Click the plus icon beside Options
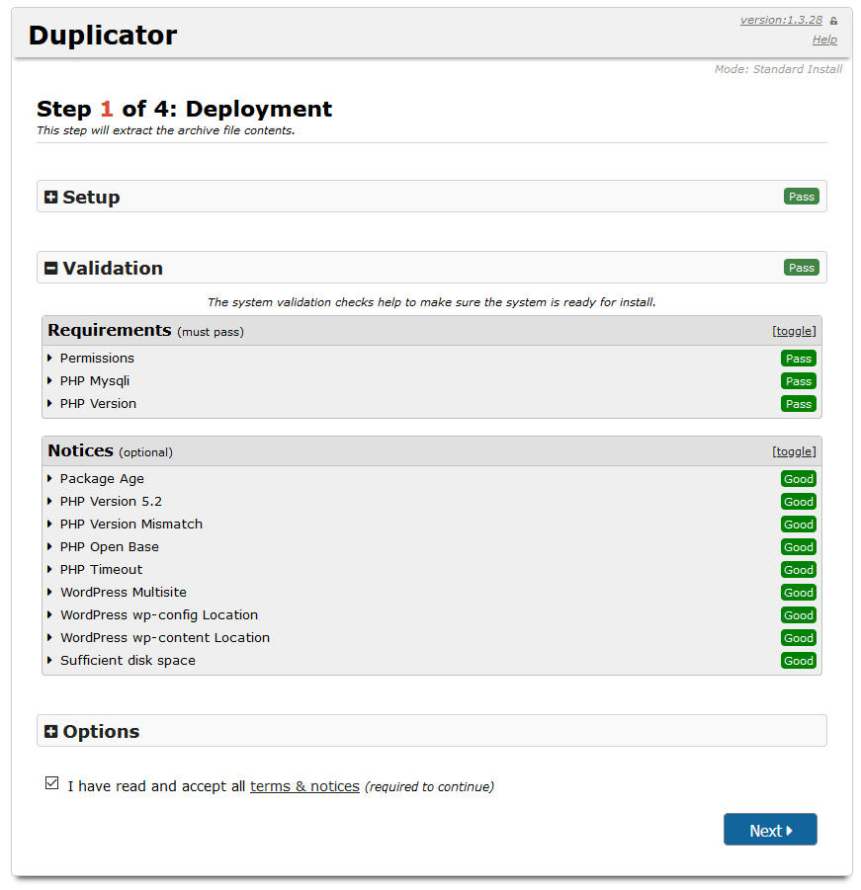 (51, 732)
